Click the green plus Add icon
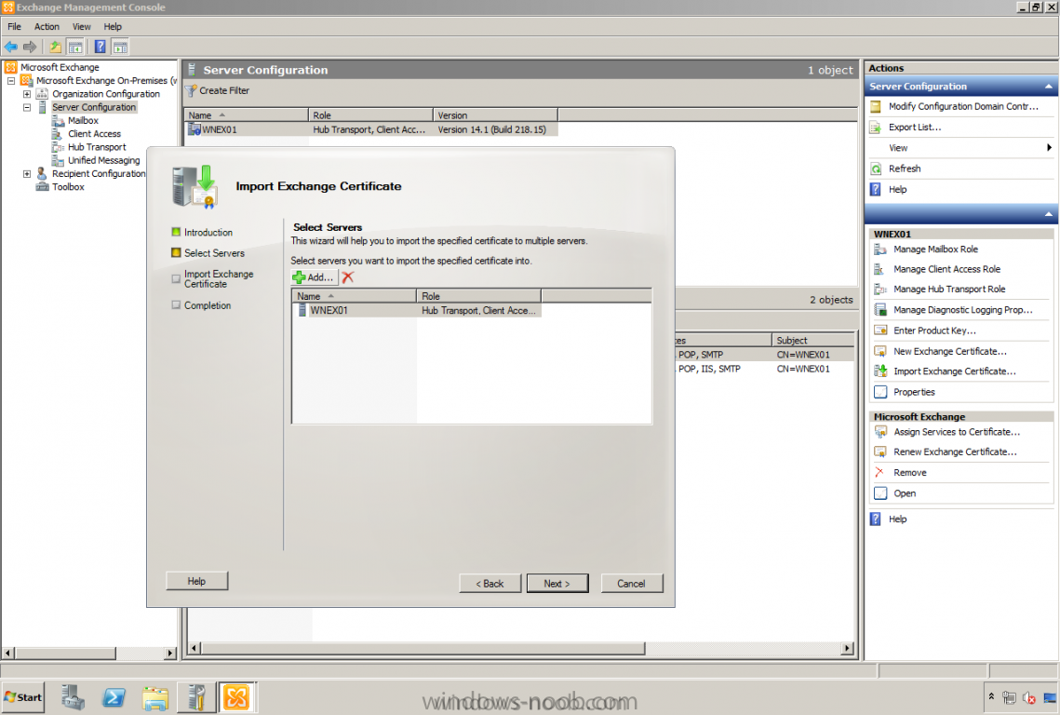Screen dimensions: 1060x715 [x=299, y=277]
